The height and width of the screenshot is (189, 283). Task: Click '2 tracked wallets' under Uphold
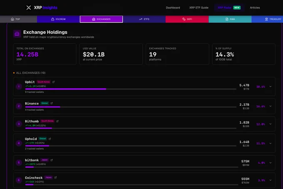[x=34, y=149]
